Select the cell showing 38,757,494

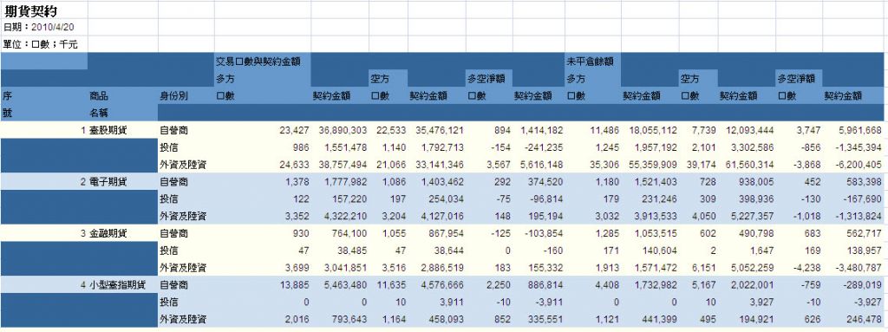tap(343, 165)
